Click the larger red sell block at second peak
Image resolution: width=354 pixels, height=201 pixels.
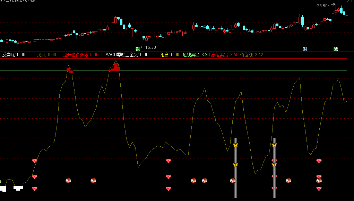tap(115, 67)
